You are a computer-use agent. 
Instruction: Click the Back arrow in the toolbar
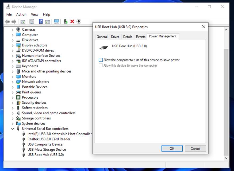click(x=7, y=22)
